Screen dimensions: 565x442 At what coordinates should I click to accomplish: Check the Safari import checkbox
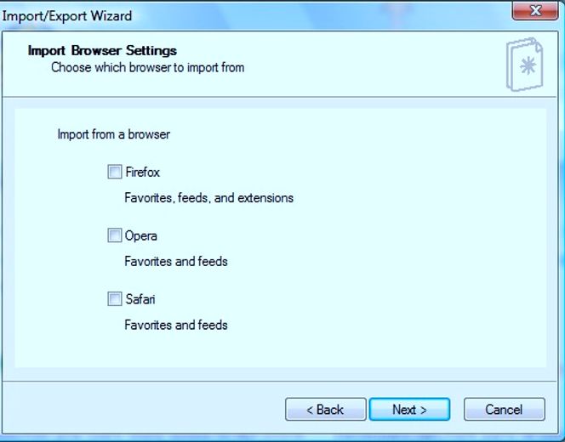115,298
